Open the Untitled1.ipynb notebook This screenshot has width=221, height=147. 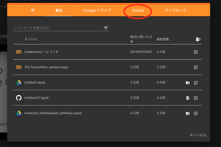pos(35,82)
